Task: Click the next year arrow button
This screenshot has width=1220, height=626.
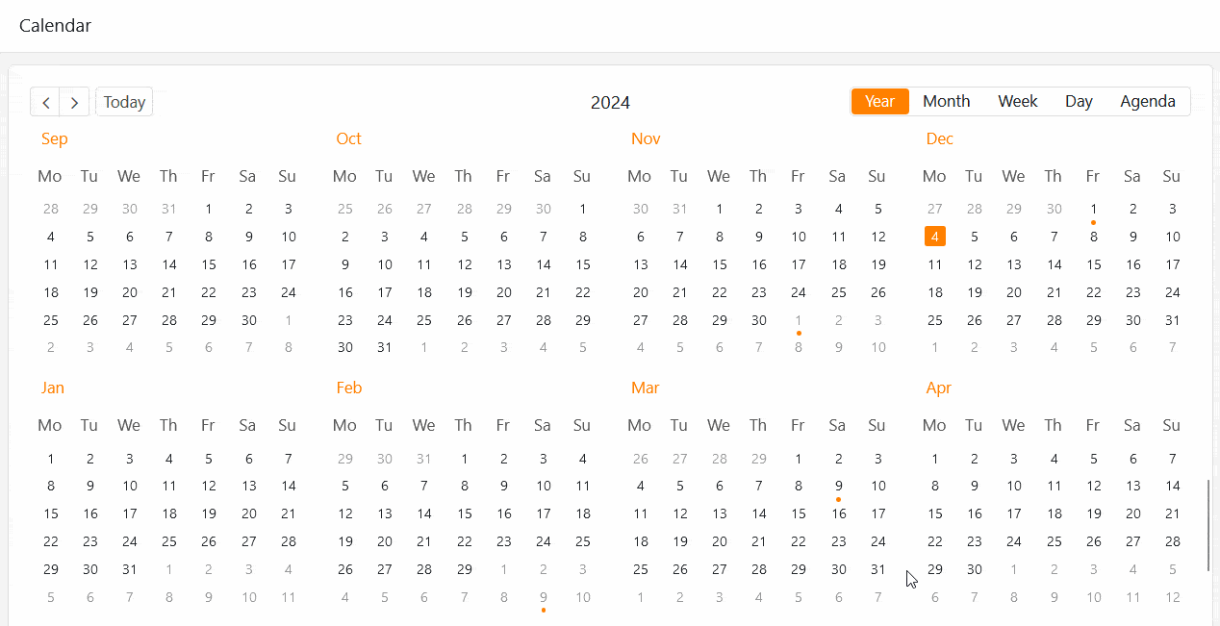Action: pyautogui.click(x=75, y=102)
